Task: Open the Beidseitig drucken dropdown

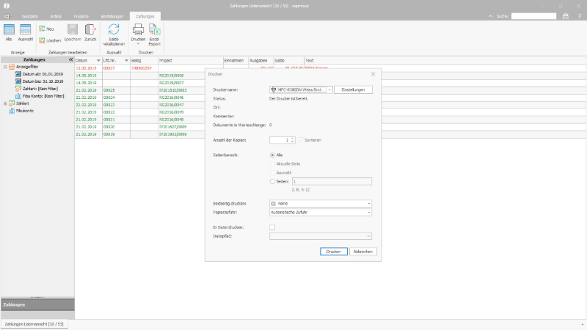Action: coord(369,204)
